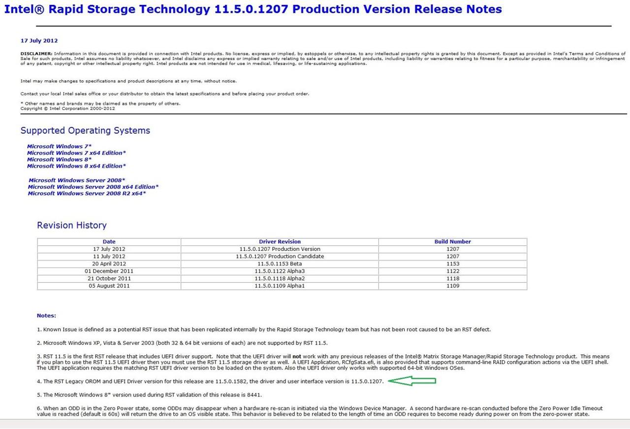Click the '11.5.0.1153 Beta' cell

[280, 264]
